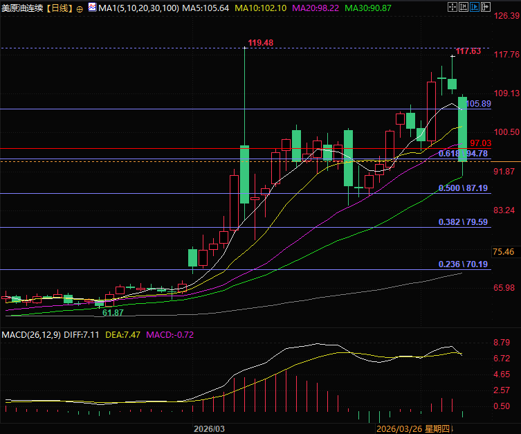Click the 126.39 top axis price
The width and height of the screenshot is (521, 434).
(x=506, y=16)
